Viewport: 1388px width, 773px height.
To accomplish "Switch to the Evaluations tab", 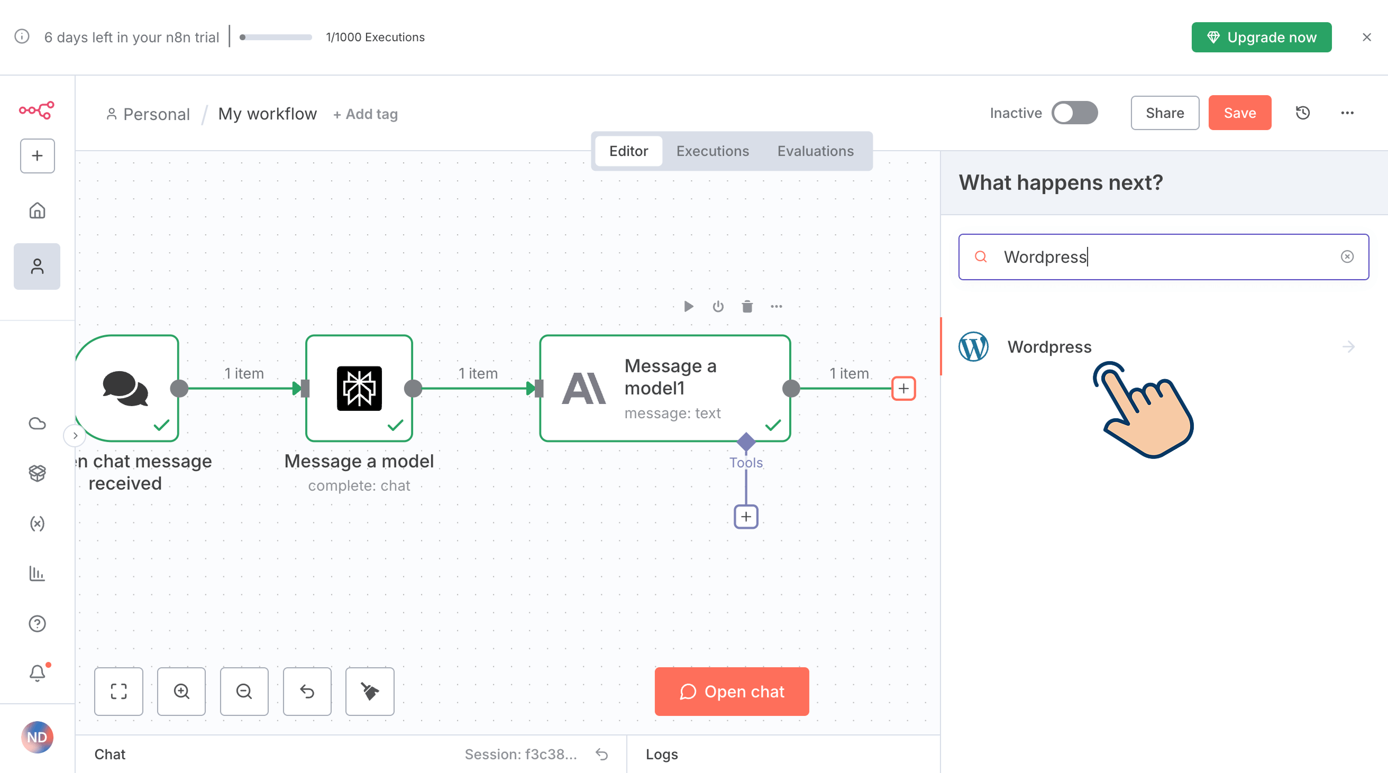I will point(815,151).
